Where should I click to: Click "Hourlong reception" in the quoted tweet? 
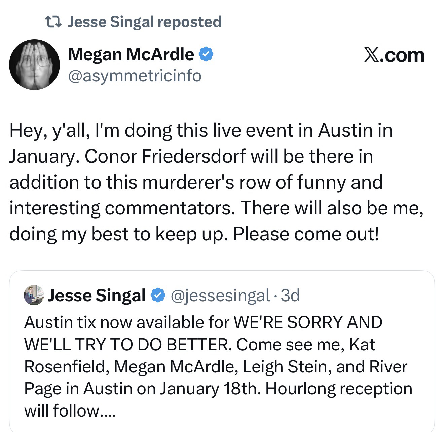339,389
